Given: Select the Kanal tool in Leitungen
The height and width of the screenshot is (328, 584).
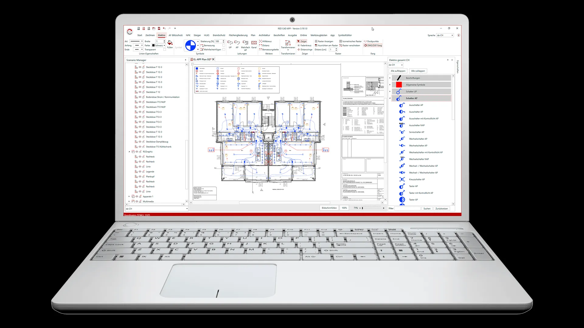Looking at the screenshot, I should point(254,45).
